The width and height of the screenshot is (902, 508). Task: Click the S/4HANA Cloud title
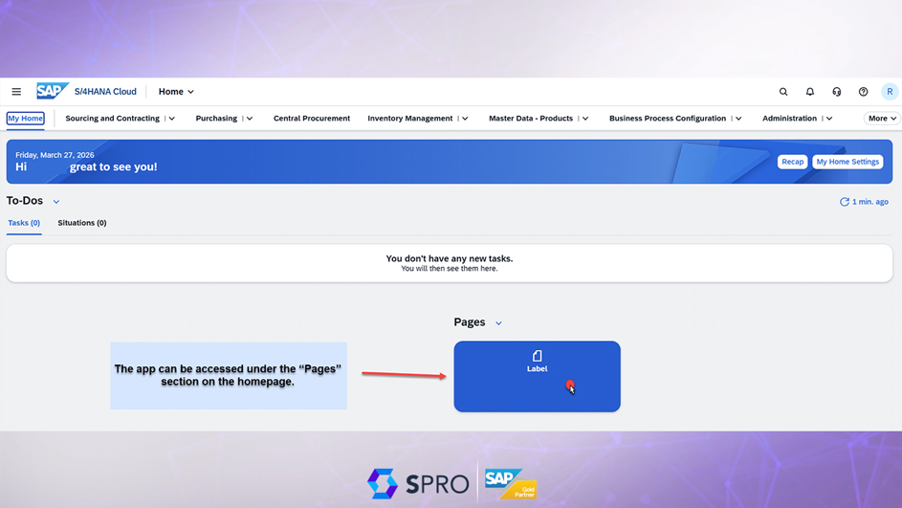click(105, 92)
